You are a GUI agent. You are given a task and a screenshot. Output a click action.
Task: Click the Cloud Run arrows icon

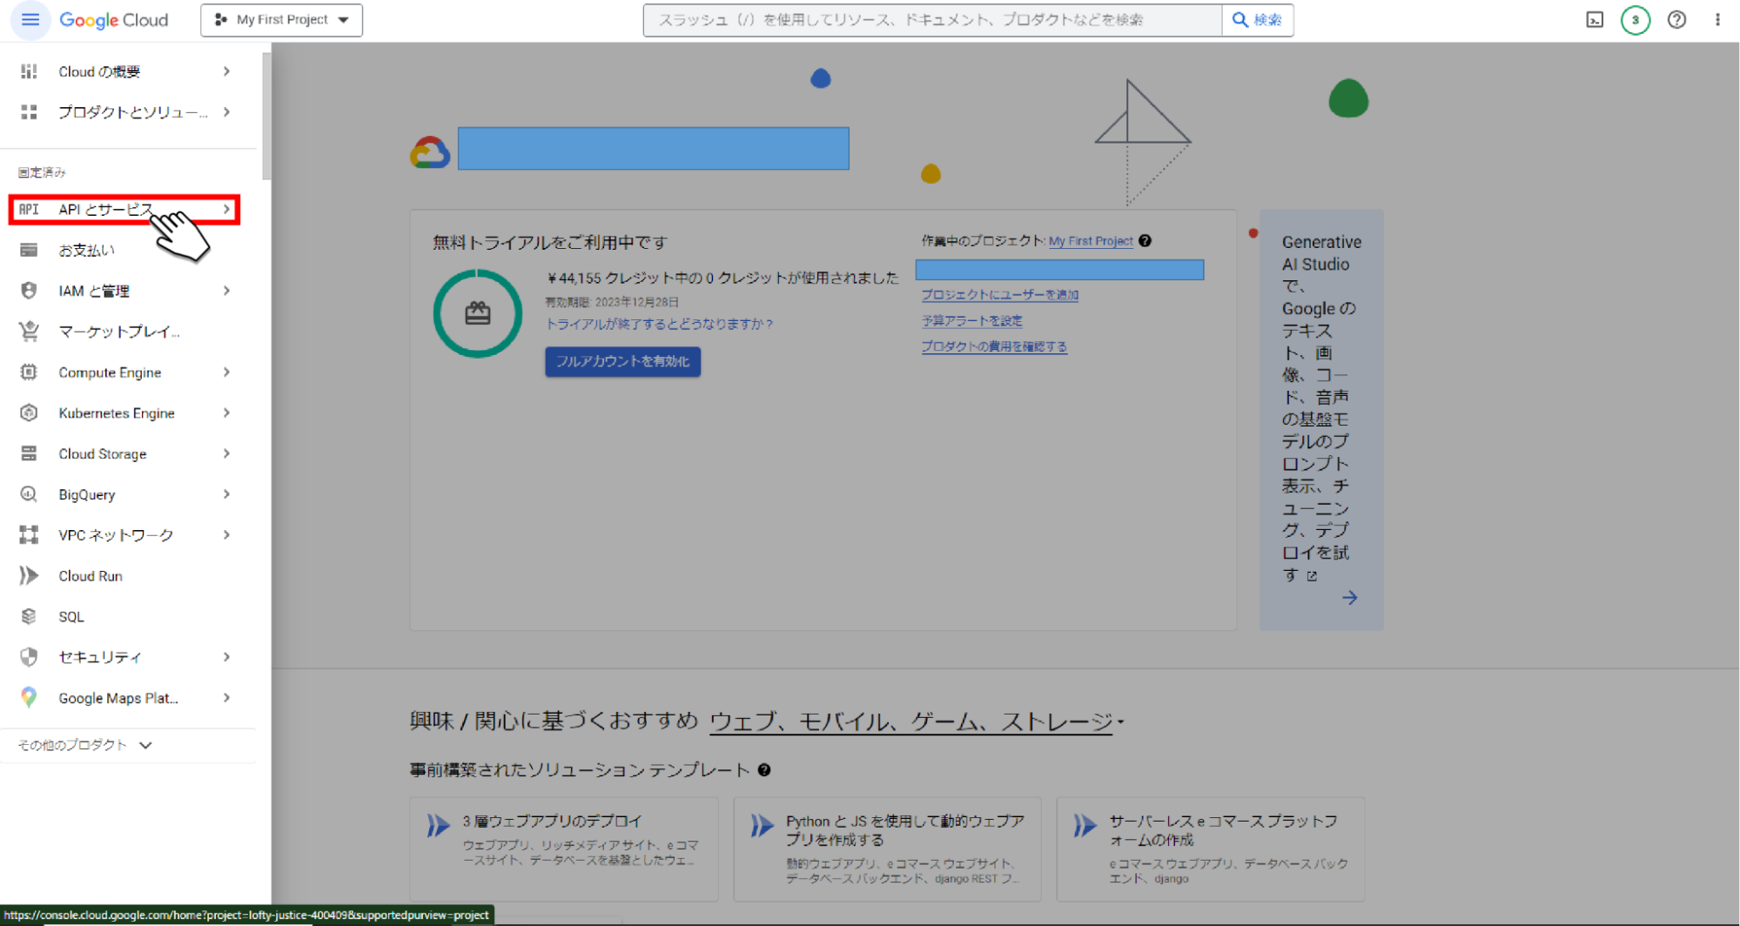pos(29,576)
